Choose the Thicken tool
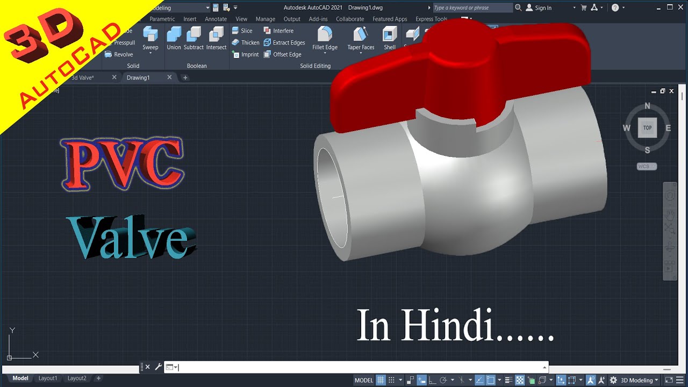 [245, 42]
